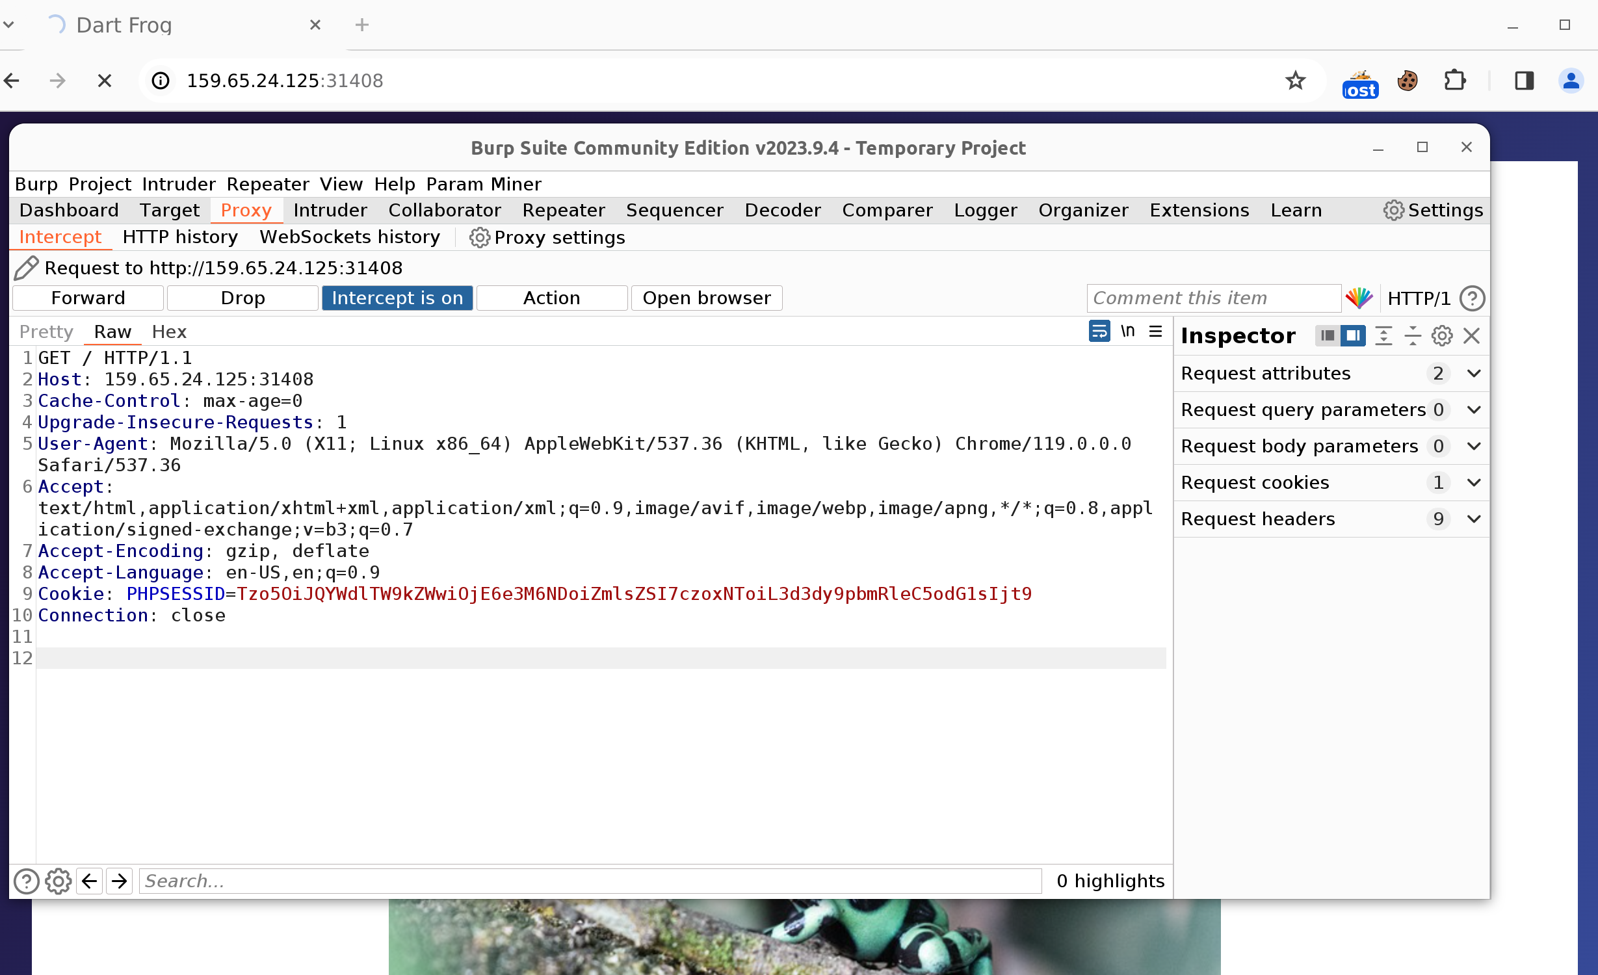Click Inspector collapse all sections icon

1412,336
